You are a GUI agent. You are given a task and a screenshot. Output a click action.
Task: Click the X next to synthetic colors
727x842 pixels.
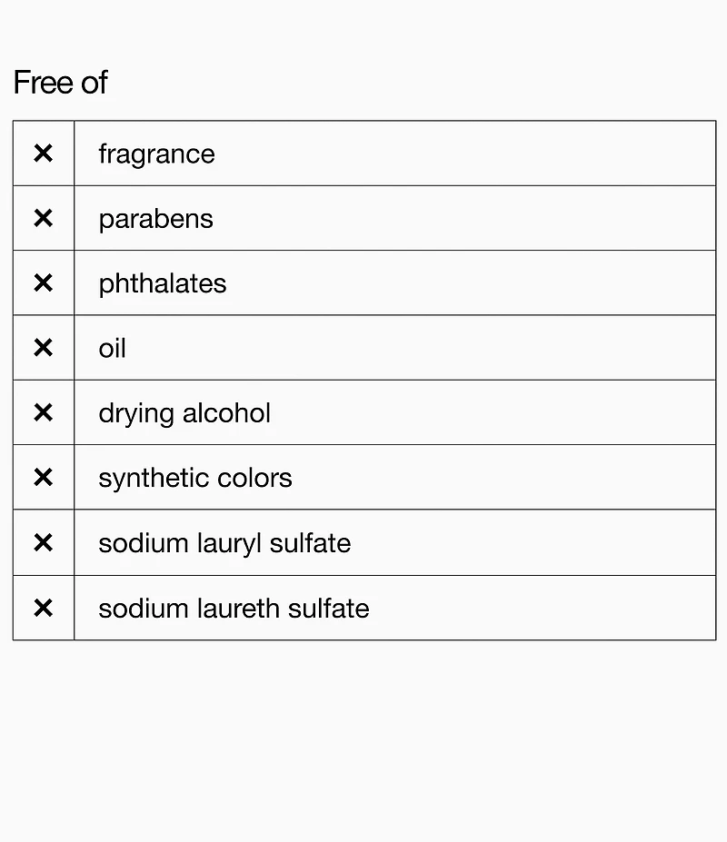pos(43,478)
